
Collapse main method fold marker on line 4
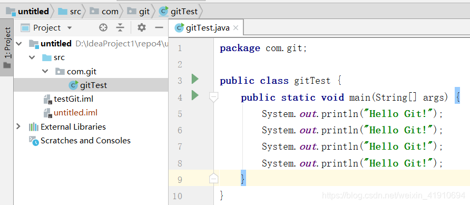tap(213, 97)
